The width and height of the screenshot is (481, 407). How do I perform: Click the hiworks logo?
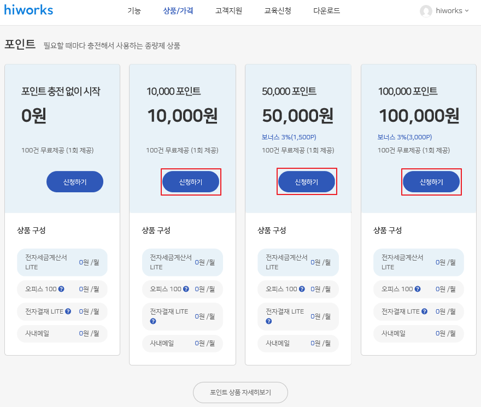[x=28, y=10]
